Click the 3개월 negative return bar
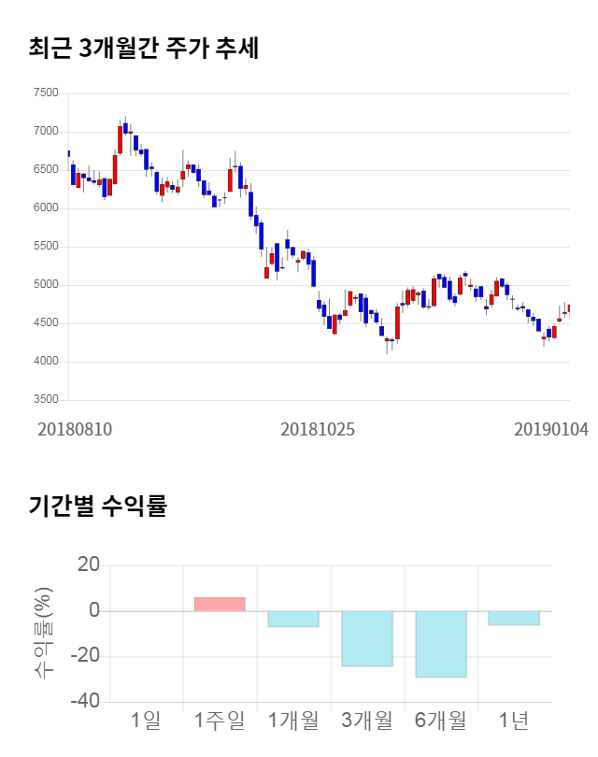The height and width of the screenshot is (757, 598). point(366,638)
